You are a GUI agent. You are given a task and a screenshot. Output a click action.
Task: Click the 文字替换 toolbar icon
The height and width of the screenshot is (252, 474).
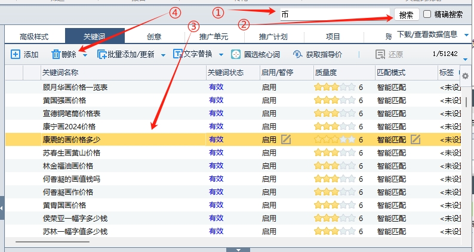(177, 55)
